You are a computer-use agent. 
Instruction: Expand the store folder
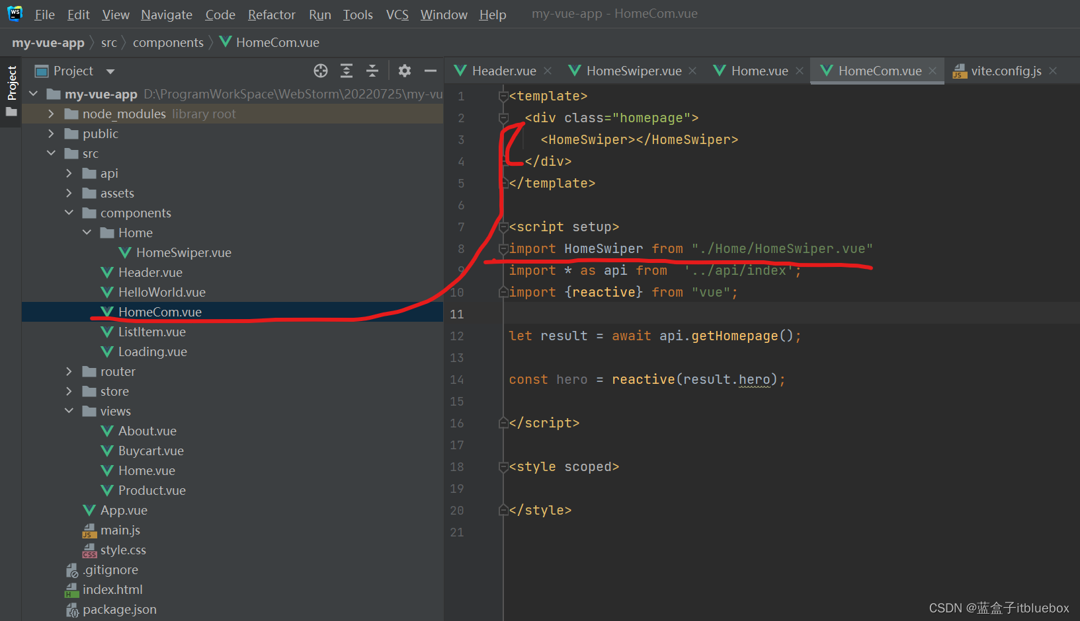[x=69, y=391]
